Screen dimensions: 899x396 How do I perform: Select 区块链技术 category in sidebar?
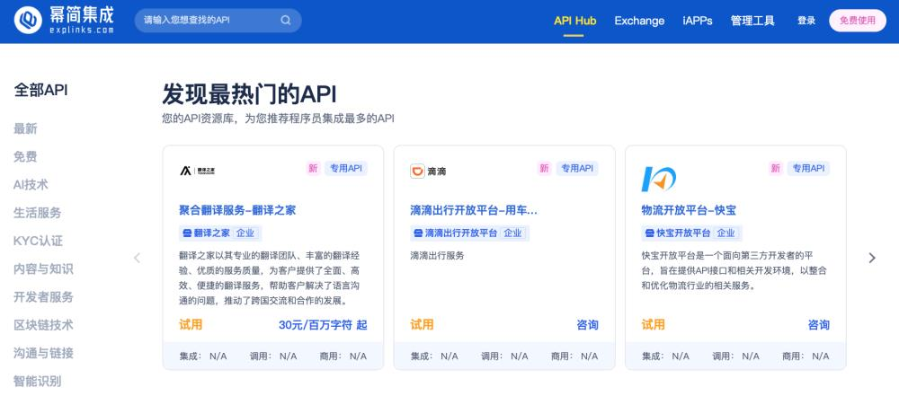click(x=43, y=324)
